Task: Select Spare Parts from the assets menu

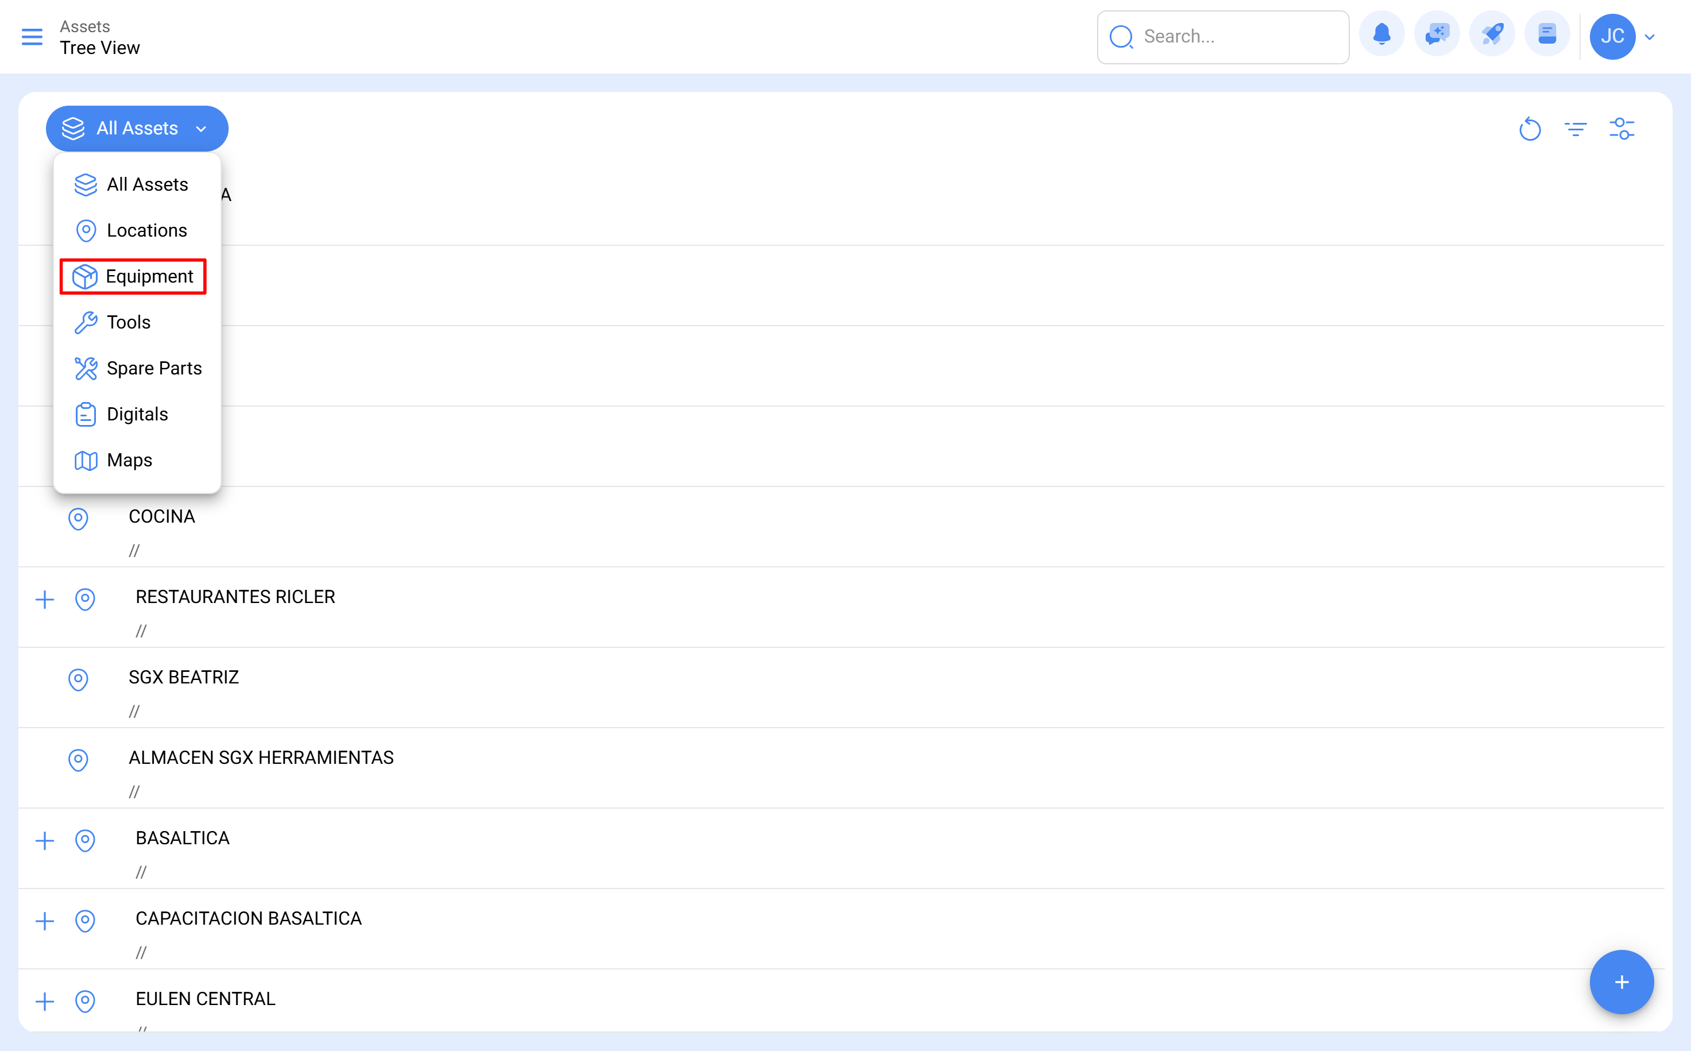Action: (x=155, y=368)
